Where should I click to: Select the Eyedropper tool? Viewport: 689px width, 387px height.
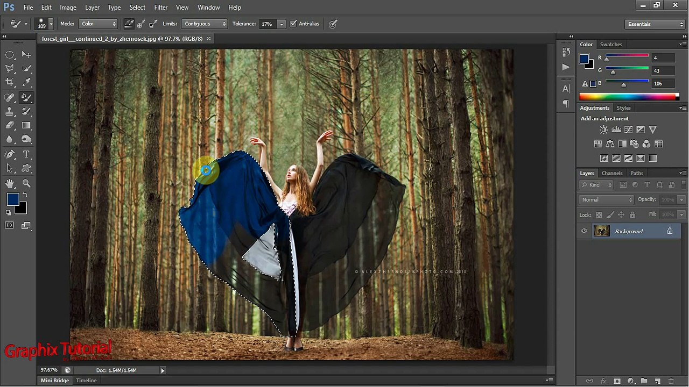pos(26,82)
